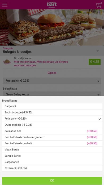Select Zacht broodje option
The image size is (104, 185).
[x=52, y=112]
